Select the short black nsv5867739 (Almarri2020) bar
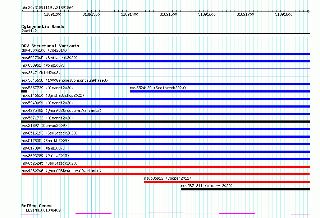Viewport: 320px width, 218px height. point(24,91)
